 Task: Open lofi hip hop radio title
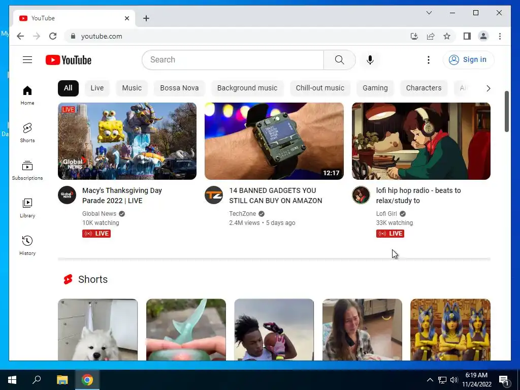[x=418, y=196]
